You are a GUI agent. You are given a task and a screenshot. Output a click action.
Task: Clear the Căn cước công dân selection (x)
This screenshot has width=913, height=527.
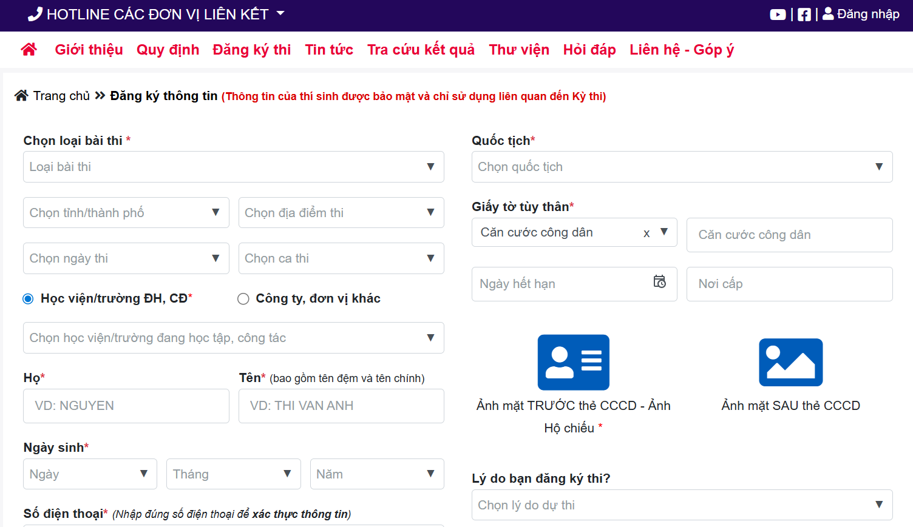[647, 233]
